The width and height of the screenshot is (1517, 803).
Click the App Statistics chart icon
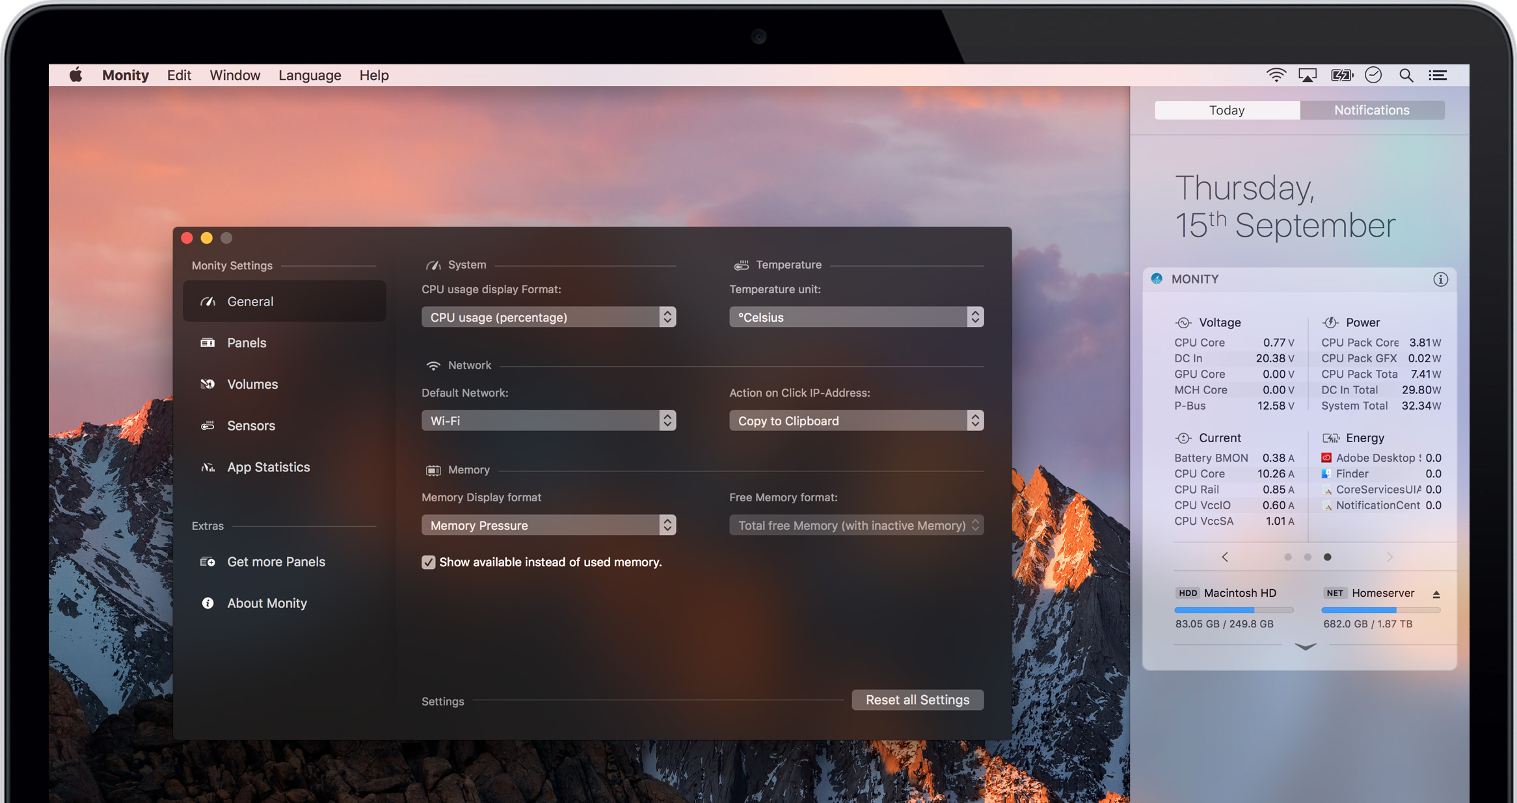208,467
